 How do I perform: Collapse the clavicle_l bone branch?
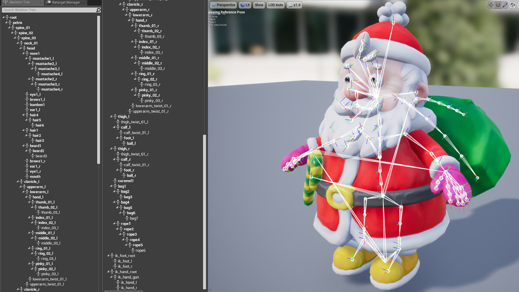click(x=18, y=182)
